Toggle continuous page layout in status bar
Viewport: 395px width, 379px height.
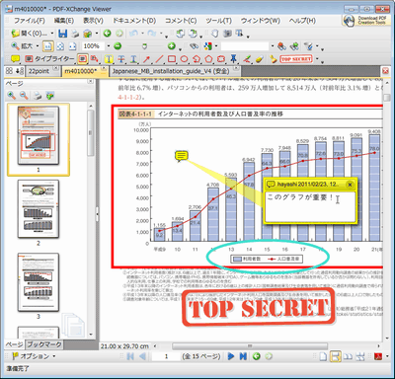tap(335, 356)
